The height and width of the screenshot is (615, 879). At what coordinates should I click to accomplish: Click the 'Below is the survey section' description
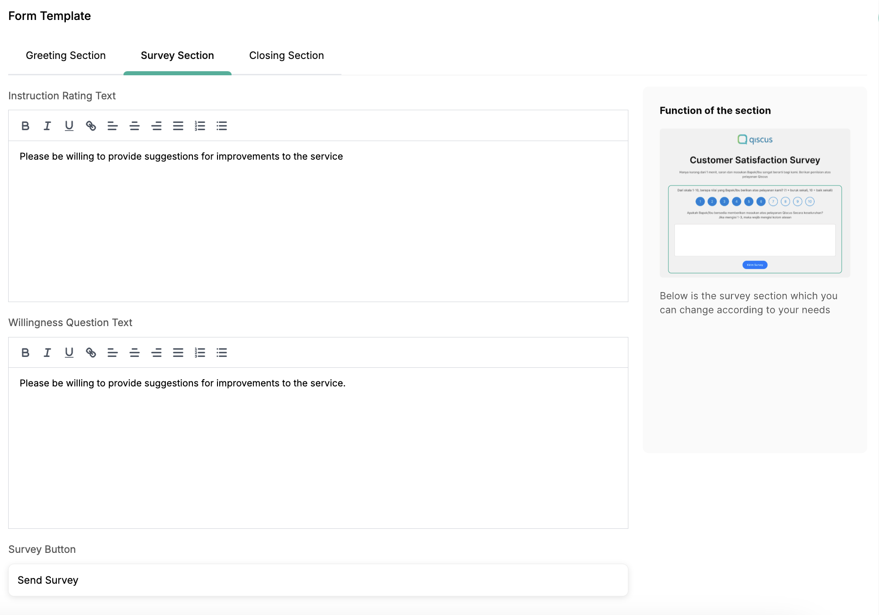click(x=749, y=303)
